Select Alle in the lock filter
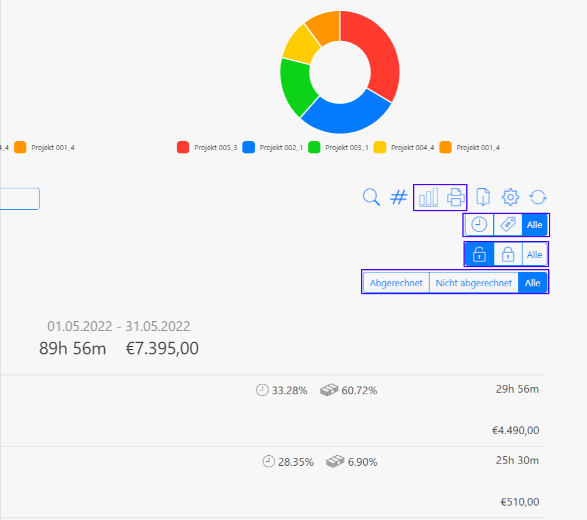587x520 pixels. click(x=534, y=255)
